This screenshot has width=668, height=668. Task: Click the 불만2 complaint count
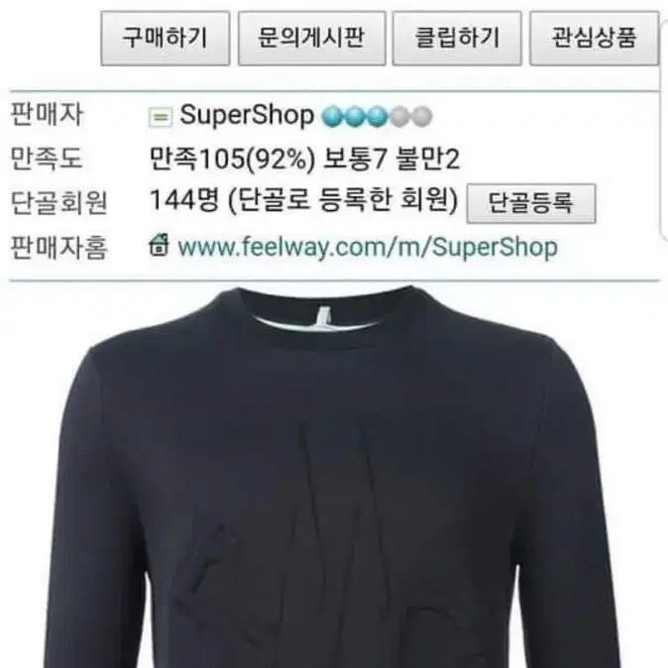tap(428, 159)
